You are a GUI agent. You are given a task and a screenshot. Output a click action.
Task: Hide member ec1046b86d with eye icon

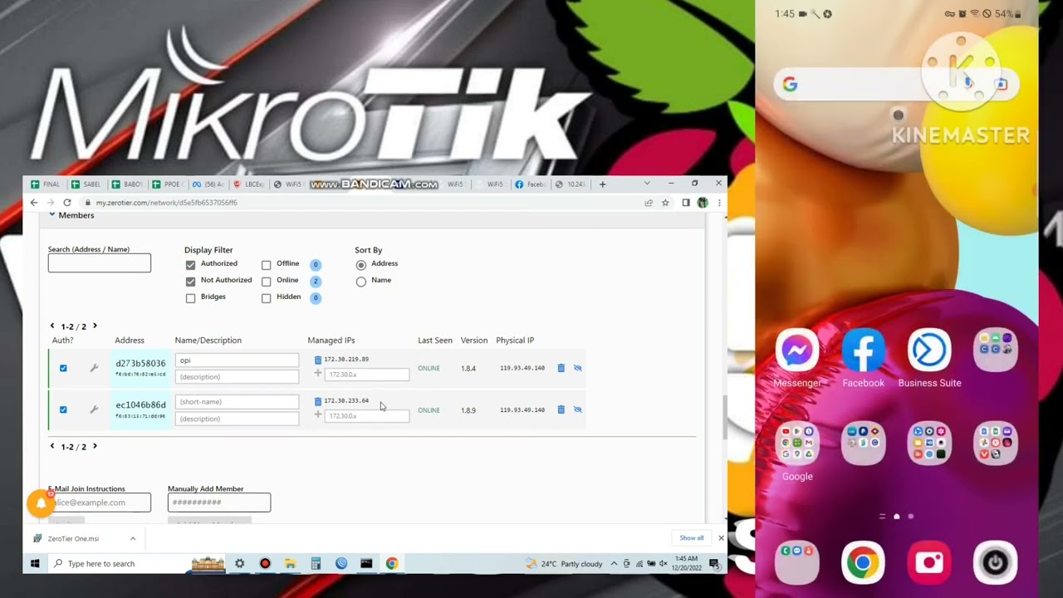coord(578,409)
